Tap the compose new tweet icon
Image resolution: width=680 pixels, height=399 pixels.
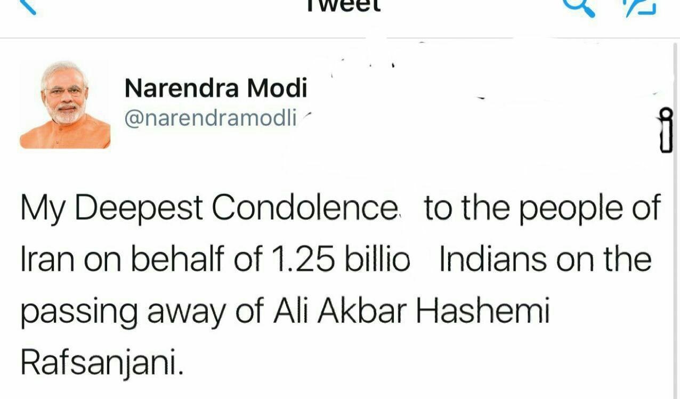pyautogui.click(x=639, y=6)
